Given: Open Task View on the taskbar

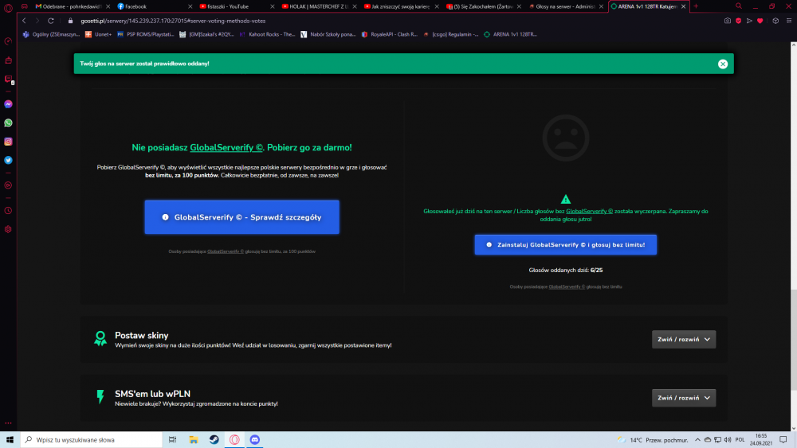Looking at the screenshot, I should pyautogui.click(x=172, y=440).
